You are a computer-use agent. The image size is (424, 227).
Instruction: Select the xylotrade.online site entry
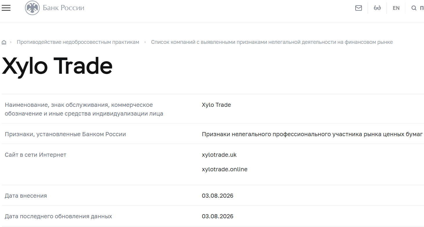225,169
